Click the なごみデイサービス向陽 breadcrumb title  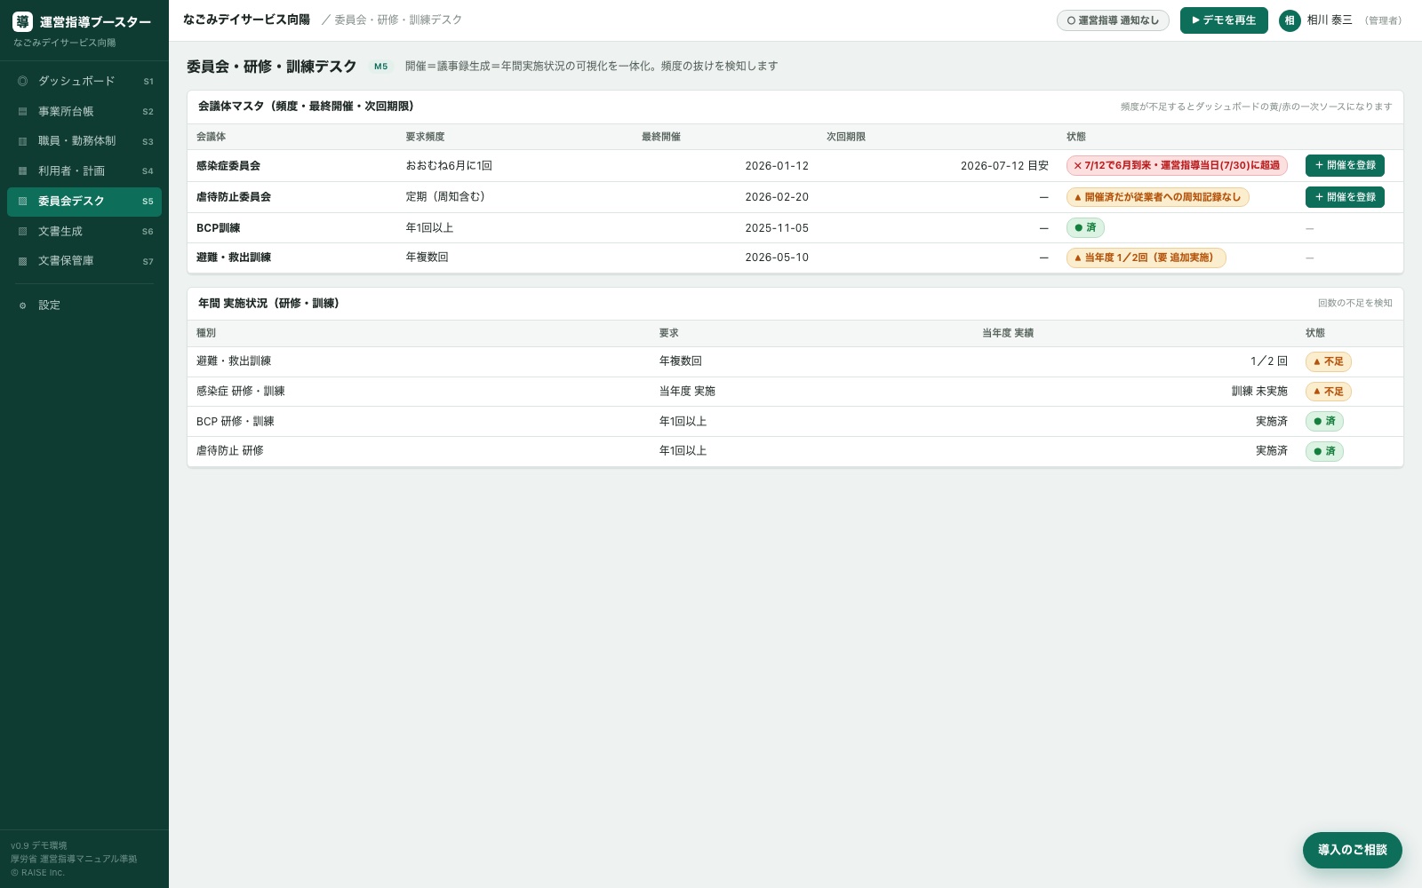point(246,20)
